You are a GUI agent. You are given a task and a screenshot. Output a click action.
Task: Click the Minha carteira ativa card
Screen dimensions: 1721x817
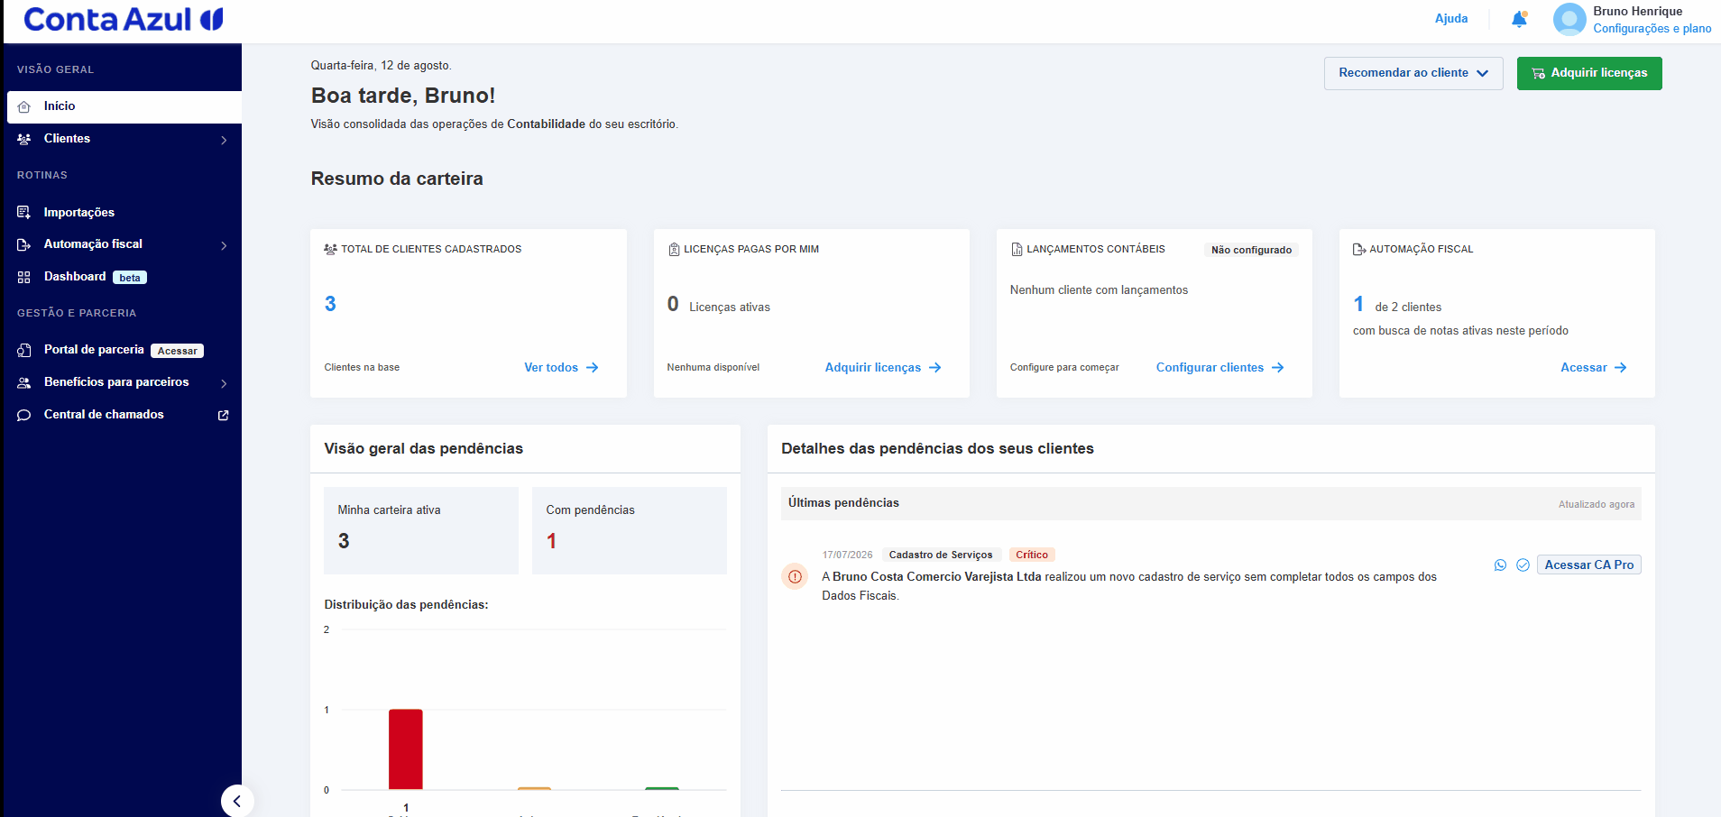(421, 530)
